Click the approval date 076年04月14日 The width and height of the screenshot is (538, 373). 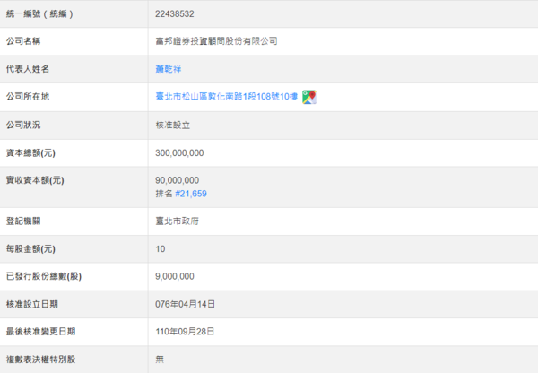185,304
